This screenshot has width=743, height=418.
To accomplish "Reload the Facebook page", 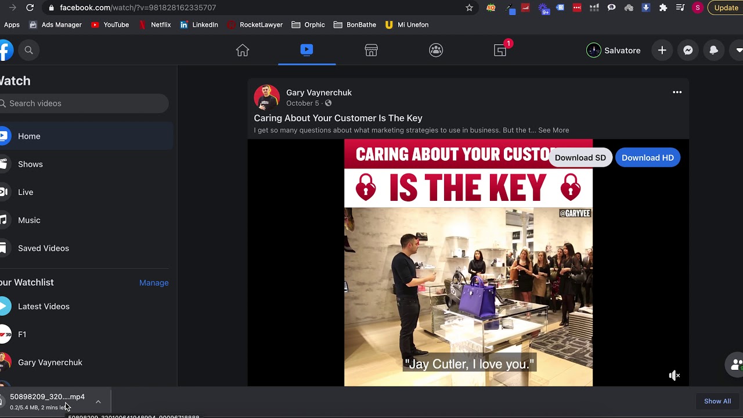I will click(x=30, y=8).
